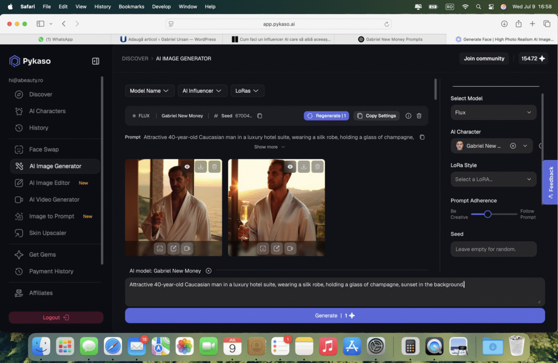This screenshot has width=558, height=363.
Task: Clear the selected AI Character
Action: click(513, 146)
